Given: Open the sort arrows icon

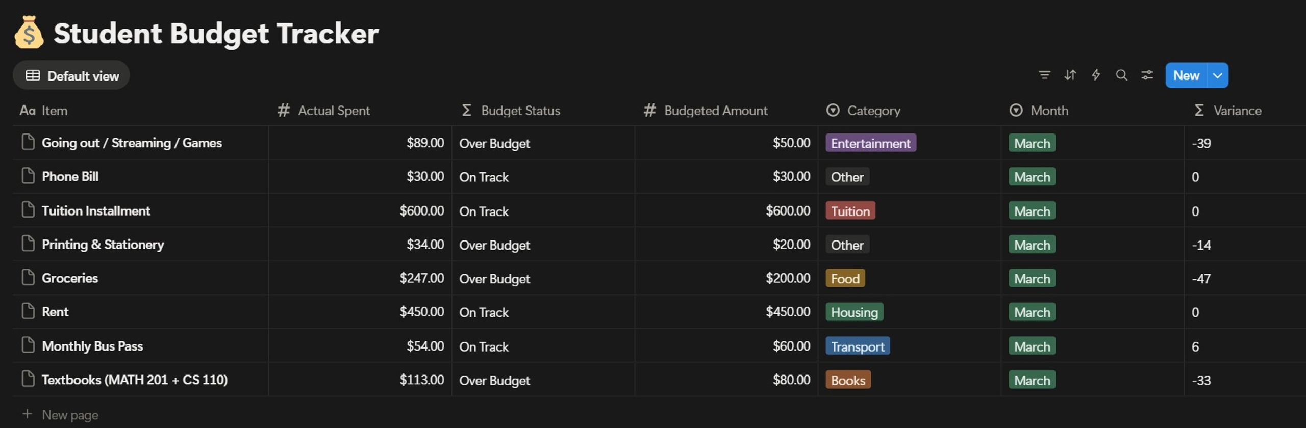Looking at the screenshot, I should pyautogui.click(x=1070, y=75).
